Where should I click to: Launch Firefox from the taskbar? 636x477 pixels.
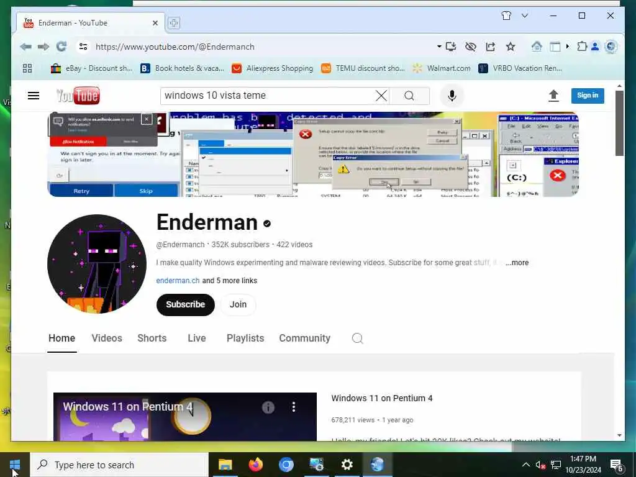click(x=255, y=465)
